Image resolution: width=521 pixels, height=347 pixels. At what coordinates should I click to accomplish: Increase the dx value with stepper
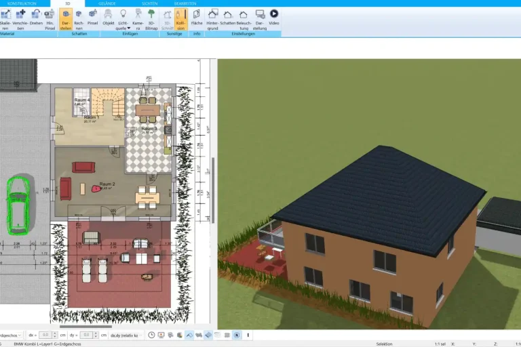(55, 333)
